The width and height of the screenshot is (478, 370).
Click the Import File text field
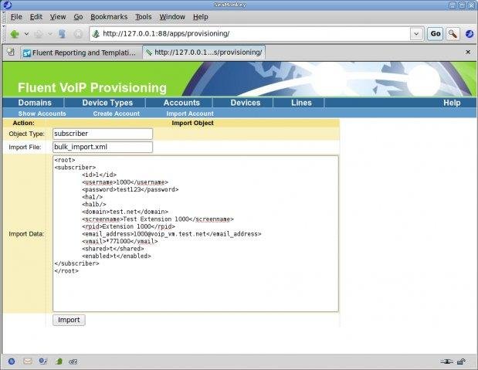(x=102, y=147)
